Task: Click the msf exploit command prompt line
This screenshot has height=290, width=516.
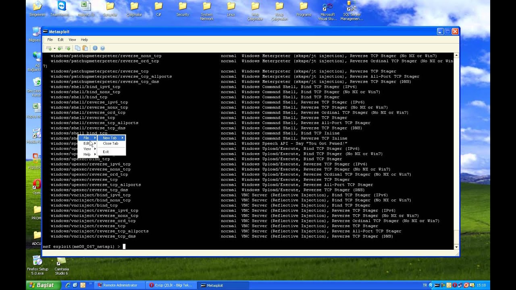Action: pyautogui.click(x=84, y=246)
